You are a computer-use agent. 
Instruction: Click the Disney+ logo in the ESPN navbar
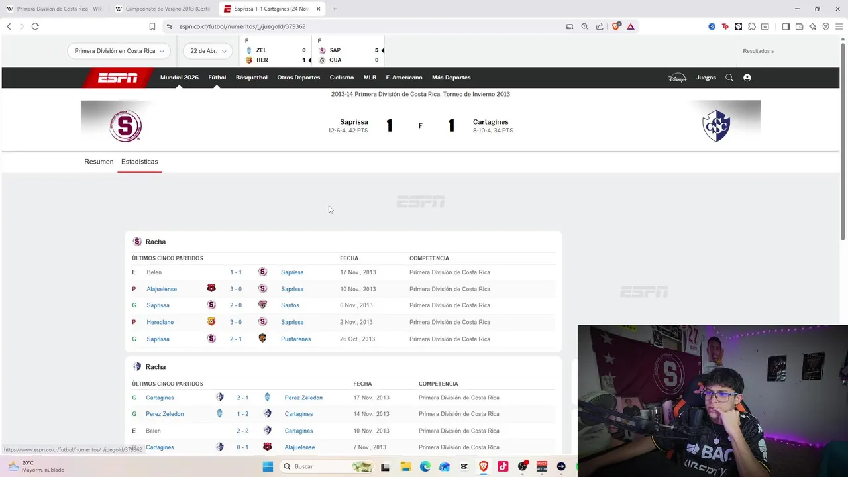click(677, 78)
